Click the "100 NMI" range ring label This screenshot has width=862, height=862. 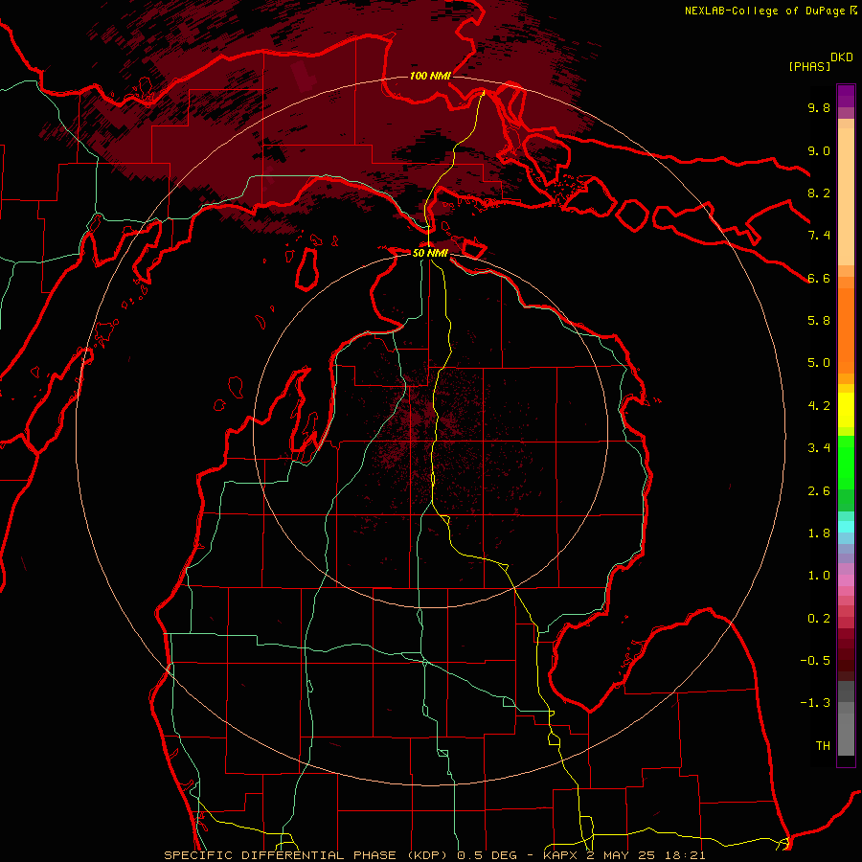coord(430,76)
